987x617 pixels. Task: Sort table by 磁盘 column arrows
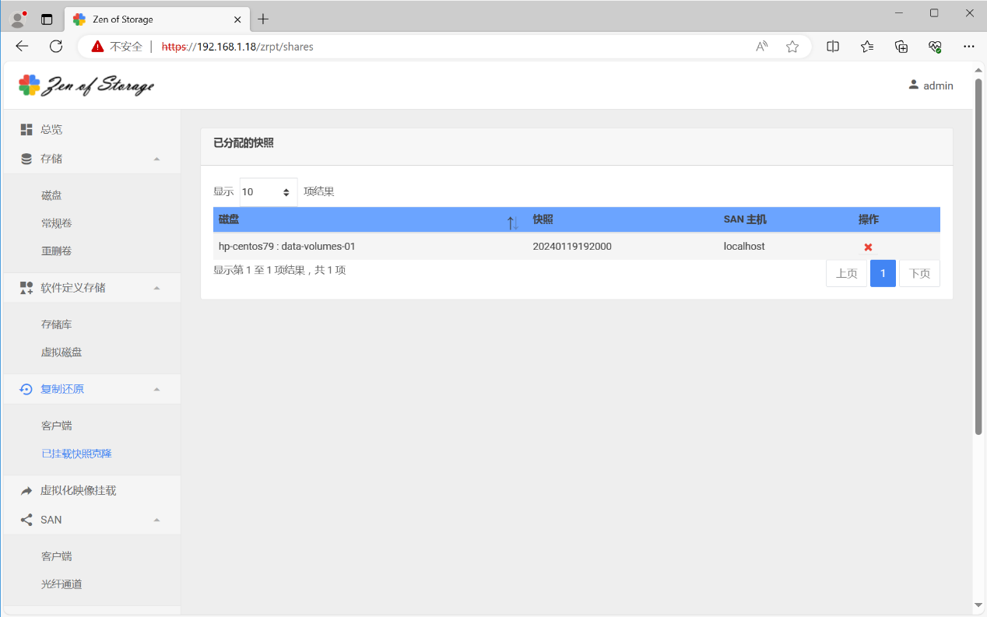[512, 223]
